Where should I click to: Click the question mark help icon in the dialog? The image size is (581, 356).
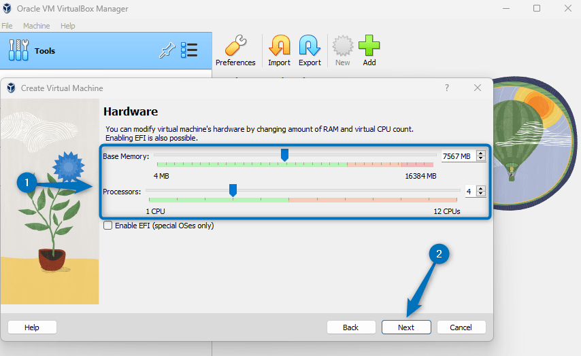pyautogui.click(x=447, y=88)
